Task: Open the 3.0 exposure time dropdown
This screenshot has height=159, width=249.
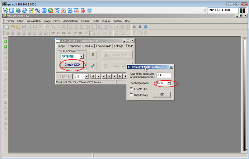Action: point(87,77)
